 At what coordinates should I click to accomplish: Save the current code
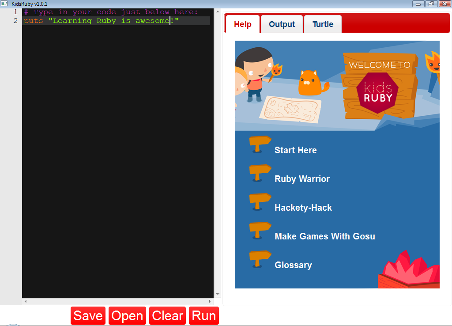(88, 315)
